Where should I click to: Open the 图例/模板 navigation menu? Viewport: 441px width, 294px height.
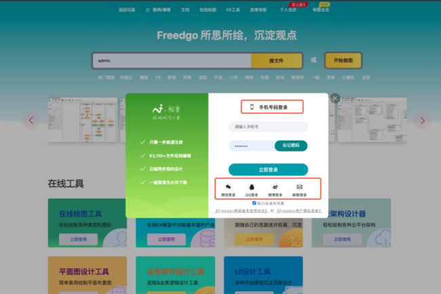161,10
